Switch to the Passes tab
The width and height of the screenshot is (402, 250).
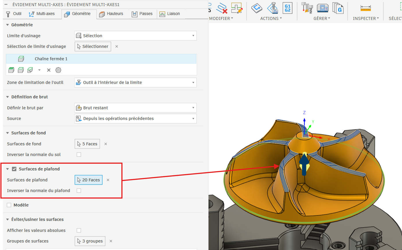(x=142, y=14)
